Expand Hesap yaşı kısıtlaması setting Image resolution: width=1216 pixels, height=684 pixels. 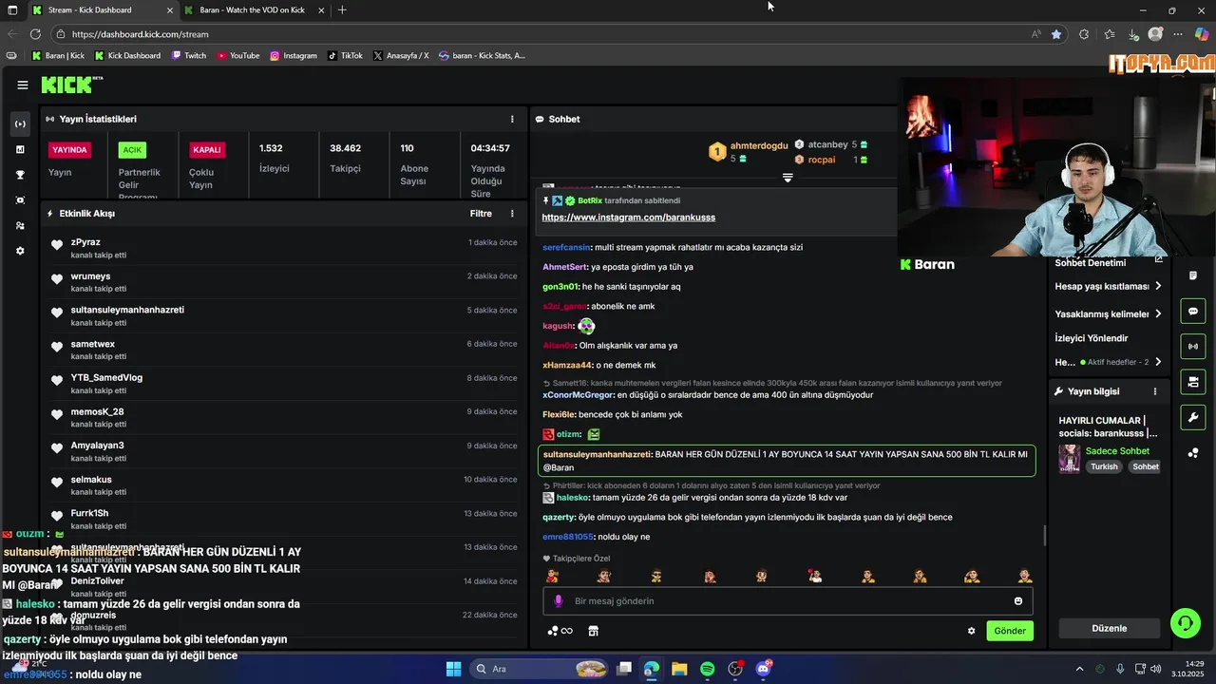tap(1108, 286)
